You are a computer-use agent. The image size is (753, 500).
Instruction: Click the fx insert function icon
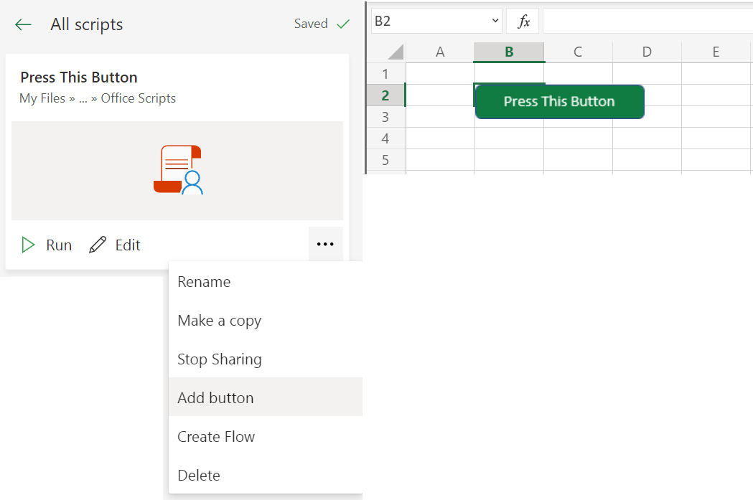click(523, 22)
